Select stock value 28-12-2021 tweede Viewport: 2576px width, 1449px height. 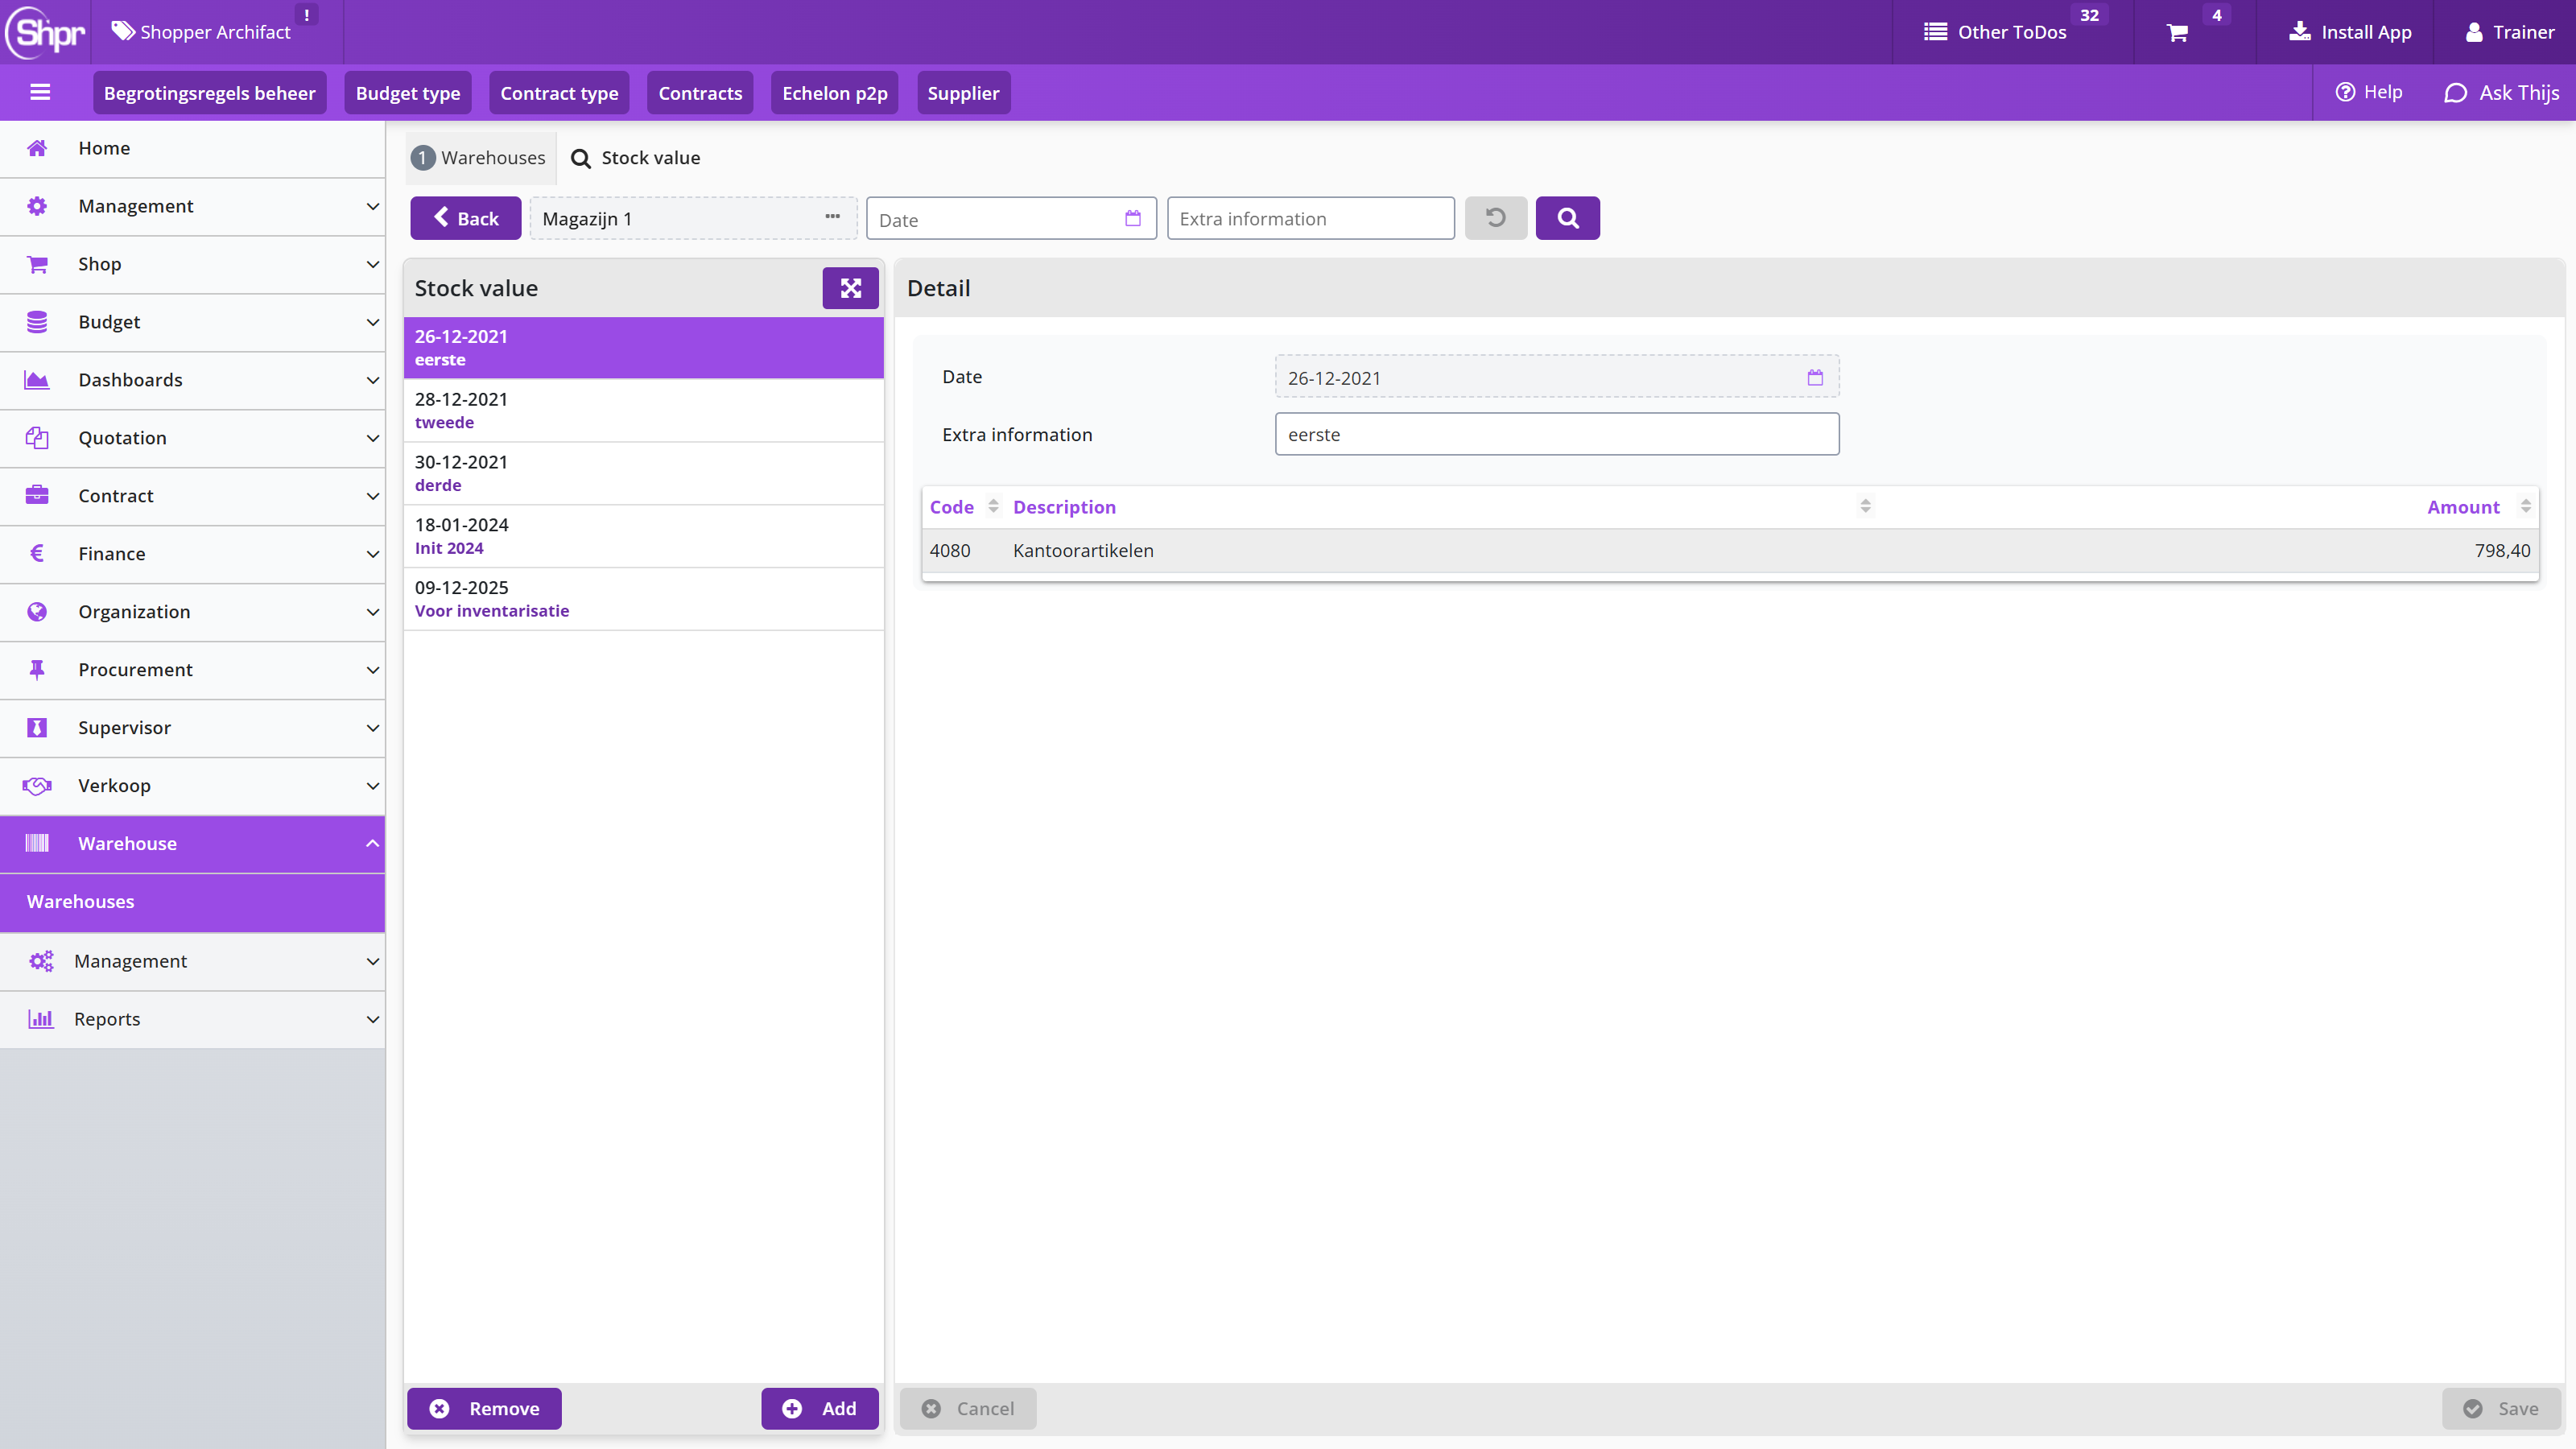643,410
